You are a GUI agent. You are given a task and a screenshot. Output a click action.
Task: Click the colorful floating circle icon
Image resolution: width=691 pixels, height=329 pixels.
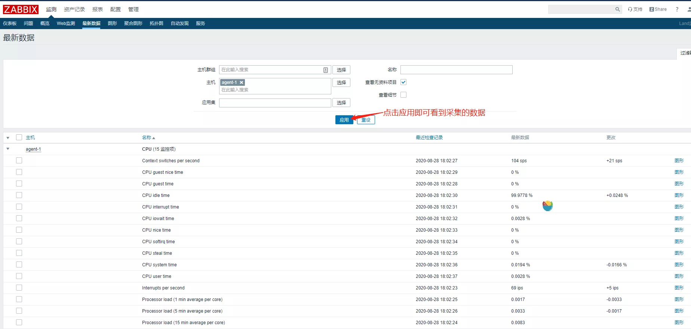click(x=547, y=206)
